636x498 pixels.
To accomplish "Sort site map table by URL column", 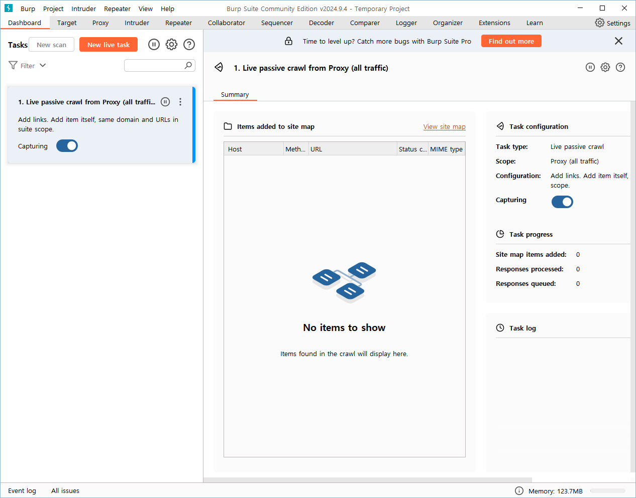I will pyautogui.click(x=353, y=149).
